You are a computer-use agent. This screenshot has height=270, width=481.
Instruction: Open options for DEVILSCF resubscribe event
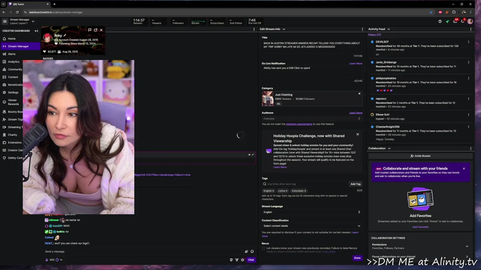click(469, 42)
